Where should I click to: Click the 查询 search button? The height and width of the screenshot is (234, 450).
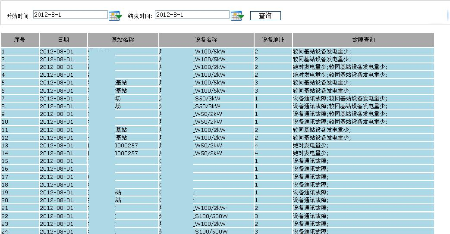[x=265, y=16]
